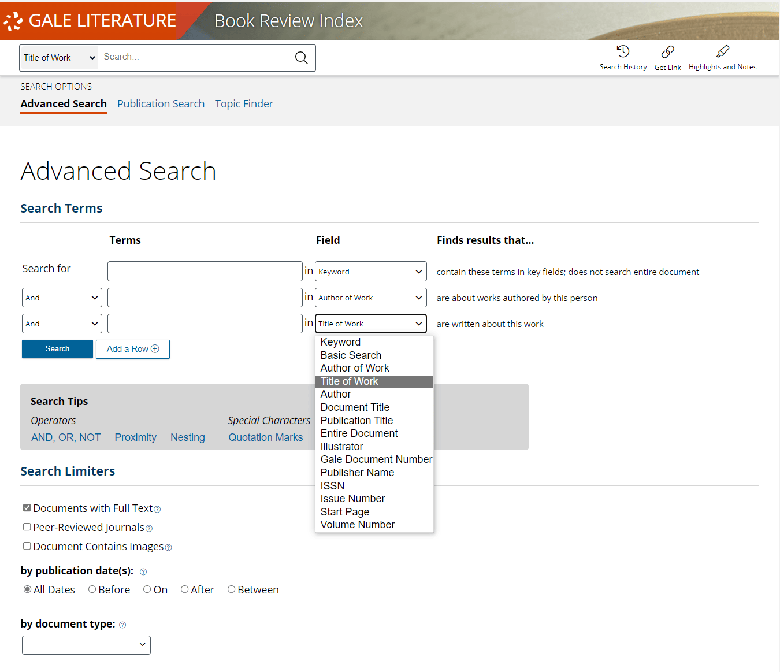This screenshot has height=672, width=780.
Task: Click Add a Row button
Action: pyautogui.click(x=133, y=349)
